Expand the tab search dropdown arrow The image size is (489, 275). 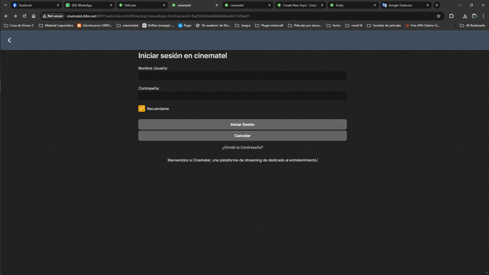click(x=5, y=5)
